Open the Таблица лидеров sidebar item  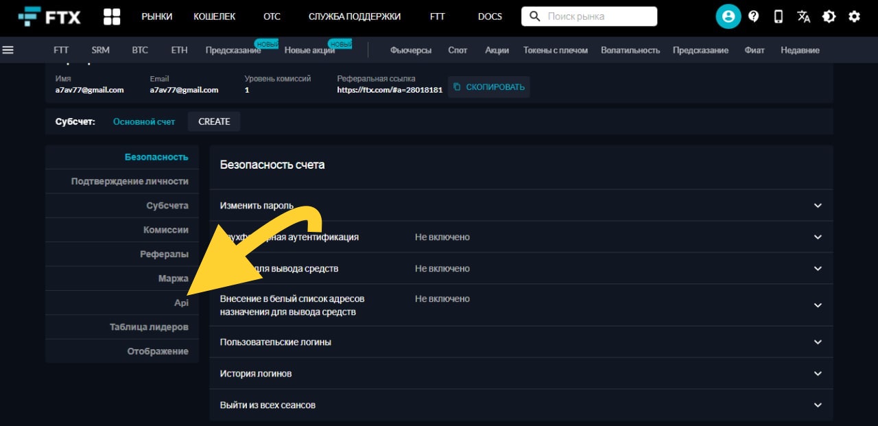tap(152, 327)
